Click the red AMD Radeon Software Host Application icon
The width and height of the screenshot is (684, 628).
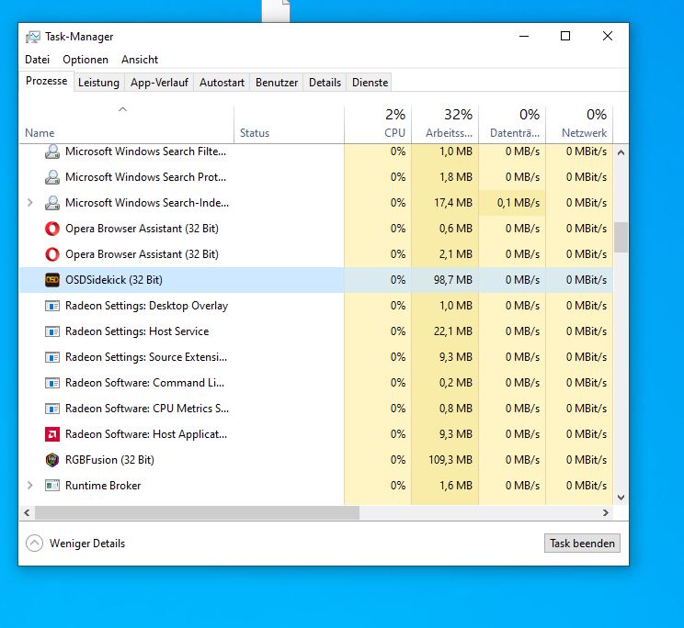pos(52,434)
